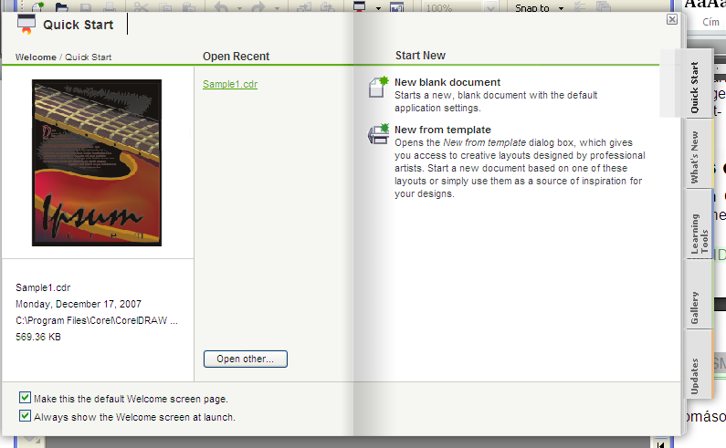The width and height of the screenshot is (726, 448).
Task: Click the Redo arrow icon in toolbar
Action: click(258, 7)
